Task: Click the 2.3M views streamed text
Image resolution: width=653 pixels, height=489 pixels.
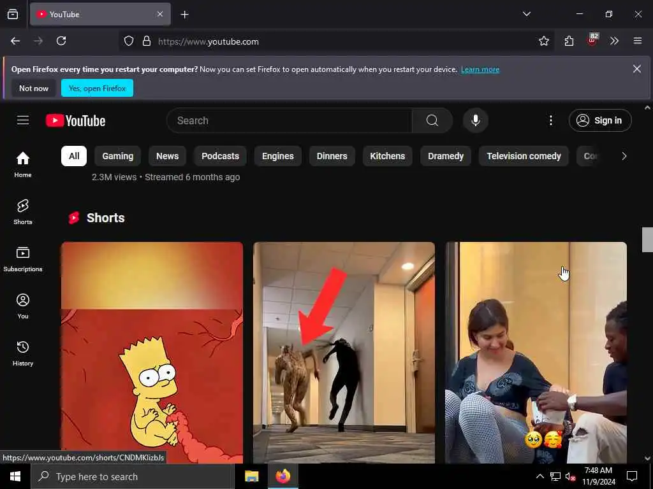Action: tap(166, 177)
